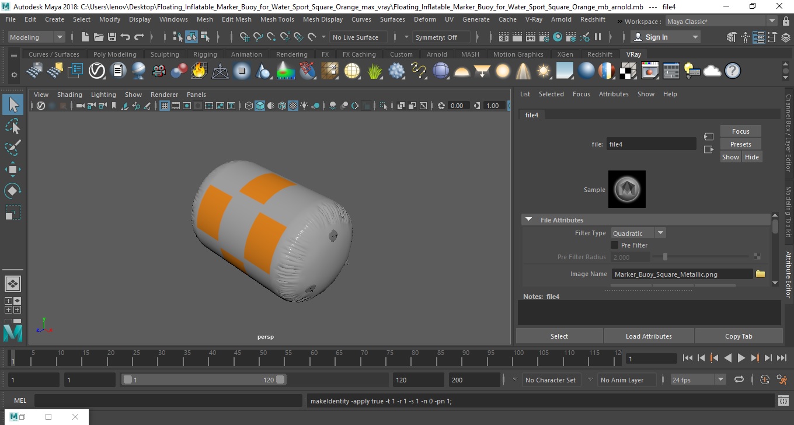Click the Maya logo in the toolbox
This screenshot has width=794, height=425.
point(13,333)
